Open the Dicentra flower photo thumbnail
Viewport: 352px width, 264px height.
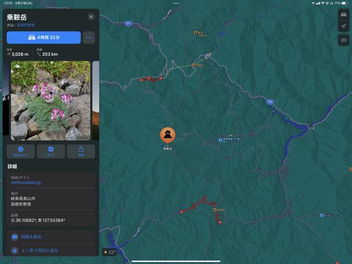(51, 101)
